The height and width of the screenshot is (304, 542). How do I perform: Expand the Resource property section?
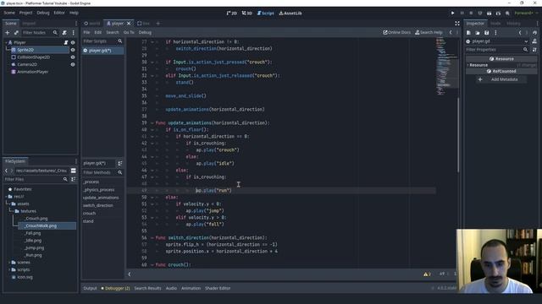coord(501,65)
